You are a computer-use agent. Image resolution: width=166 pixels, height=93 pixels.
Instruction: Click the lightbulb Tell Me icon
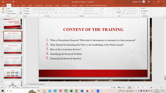tap(87, 5)
